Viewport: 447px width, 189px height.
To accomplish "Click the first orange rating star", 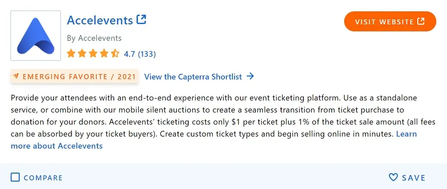I will pyautogui.click(x=71, y=53).
